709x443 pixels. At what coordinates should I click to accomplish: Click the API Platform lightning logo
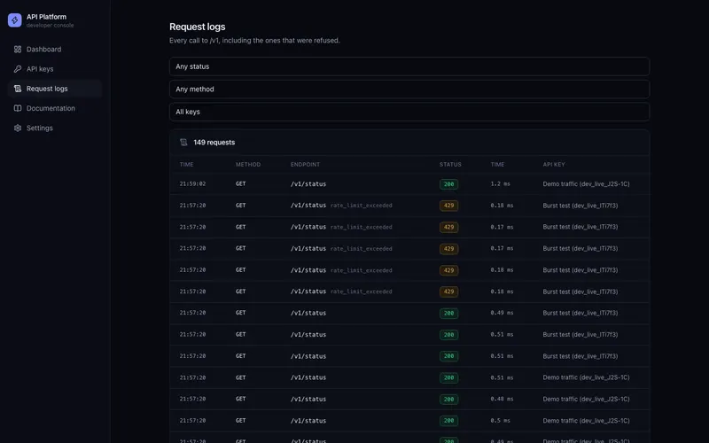(14, 20)
